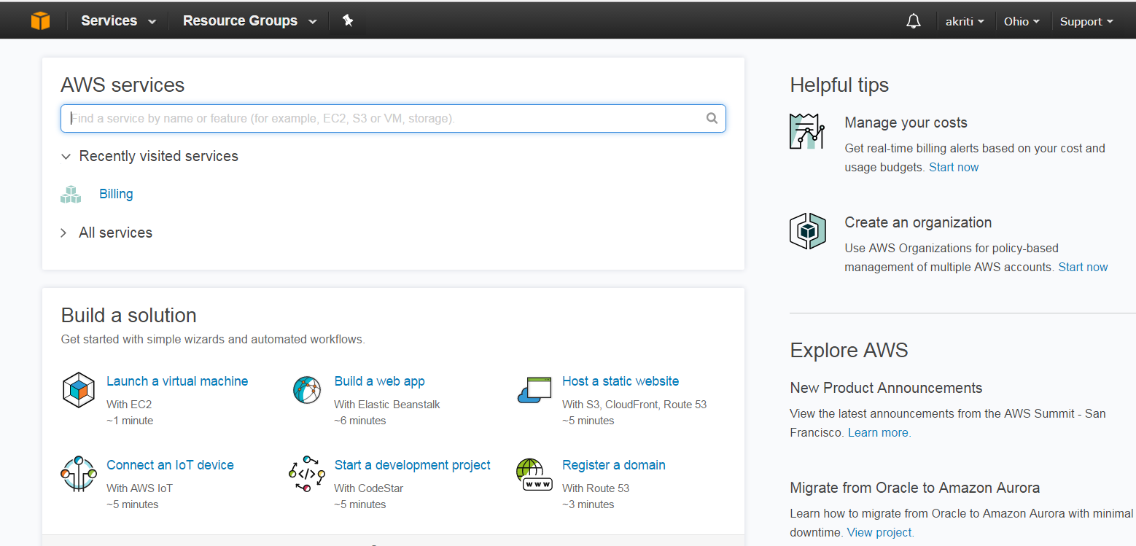Open Build a web app link
Viewport: 1136px width, 546px height.
coord(379,381)
